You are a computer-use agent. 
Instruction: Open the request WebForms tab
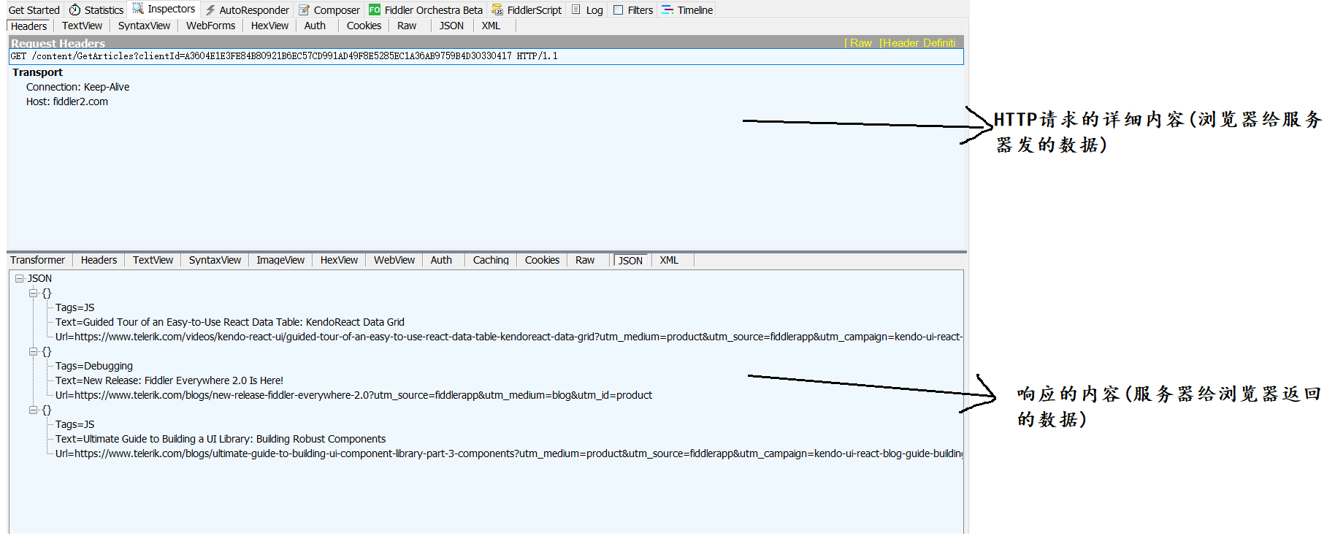pyautogui.click(x=210, y=26)
